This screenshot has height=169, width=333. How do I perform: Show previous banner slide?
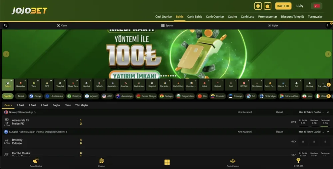(6, 54)
